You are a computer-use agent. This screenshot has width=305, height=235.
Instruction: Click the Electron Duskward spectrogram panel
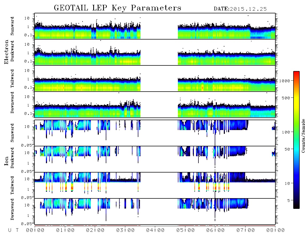tap(155, 52)
